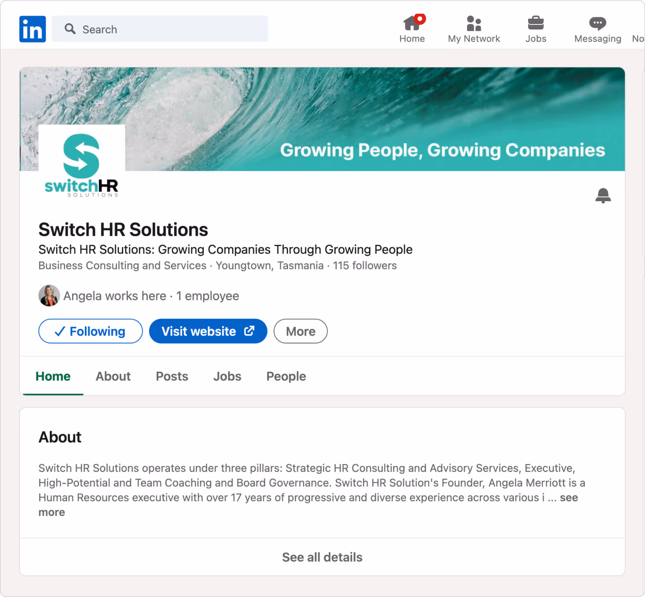Open the More dropdown button
The width and height of the screenshot is (645, 597).
(x=300, y=331)
